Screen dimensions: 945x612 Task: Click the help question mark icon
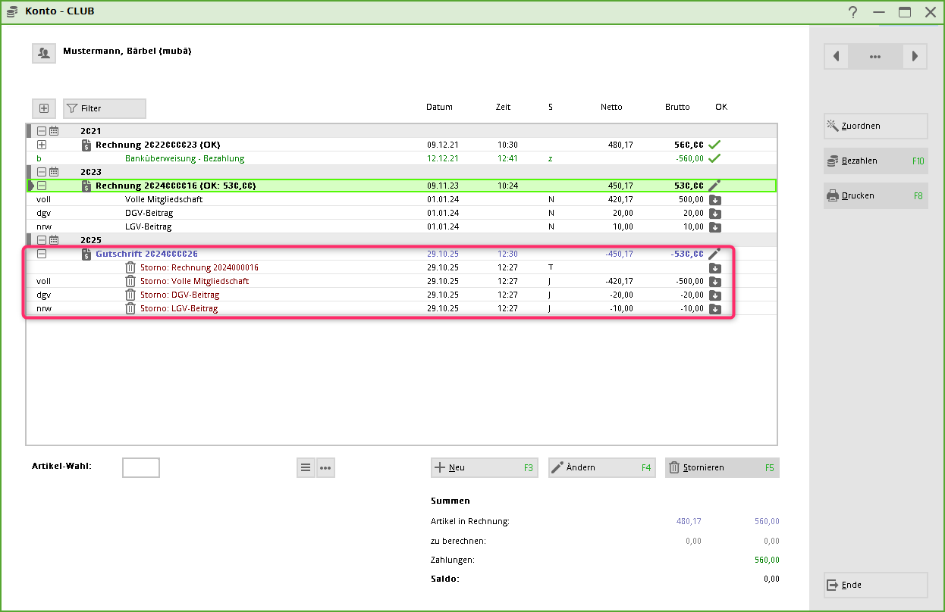[x=853, y=12]
